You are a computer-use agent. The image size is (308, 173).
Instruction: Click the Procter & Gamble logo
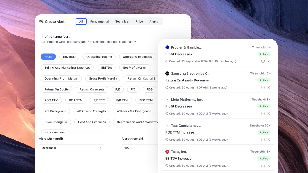[167, 47]
